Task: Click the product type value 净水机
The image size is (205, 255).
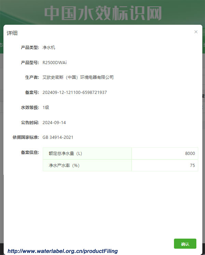Action: coord(49,48)
